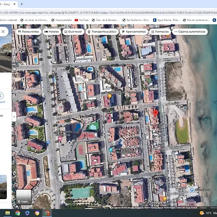Click the blue bus stop marker on avenue

click(x=48, y=142)
